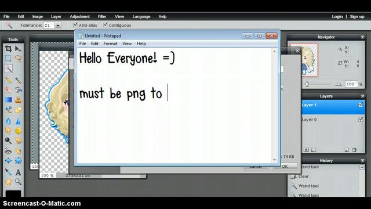This screenshot has height=209, width=371.
Task: Toggle the Anti-alias checkbox
Action: 75,24
